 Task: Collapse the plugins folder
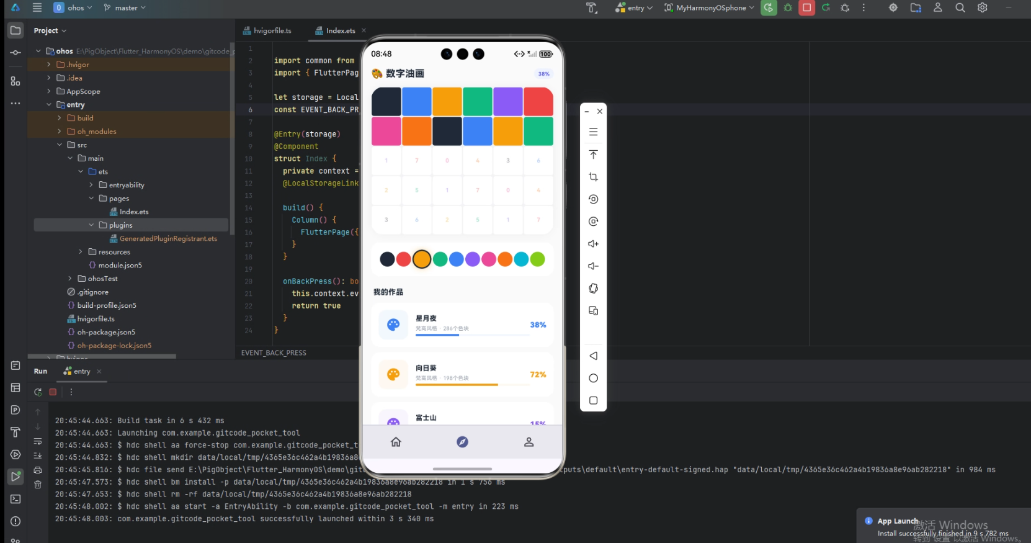[x=91, y=225]
